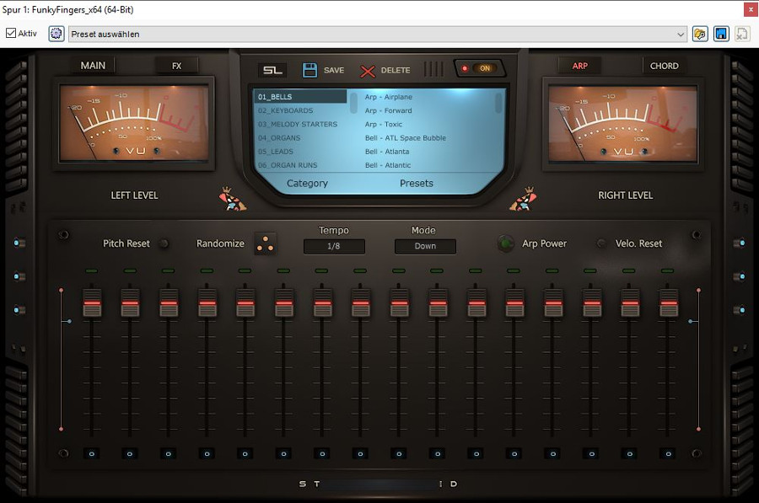
Task: Toggle the Aktiv checkbox
Action: [x=11, y=33]
